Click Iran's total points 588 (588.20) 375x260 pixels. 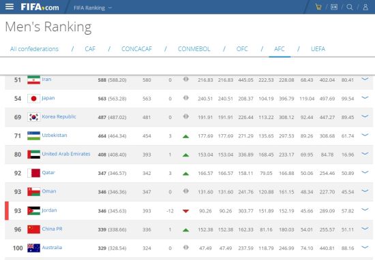(x=112, y=80)
